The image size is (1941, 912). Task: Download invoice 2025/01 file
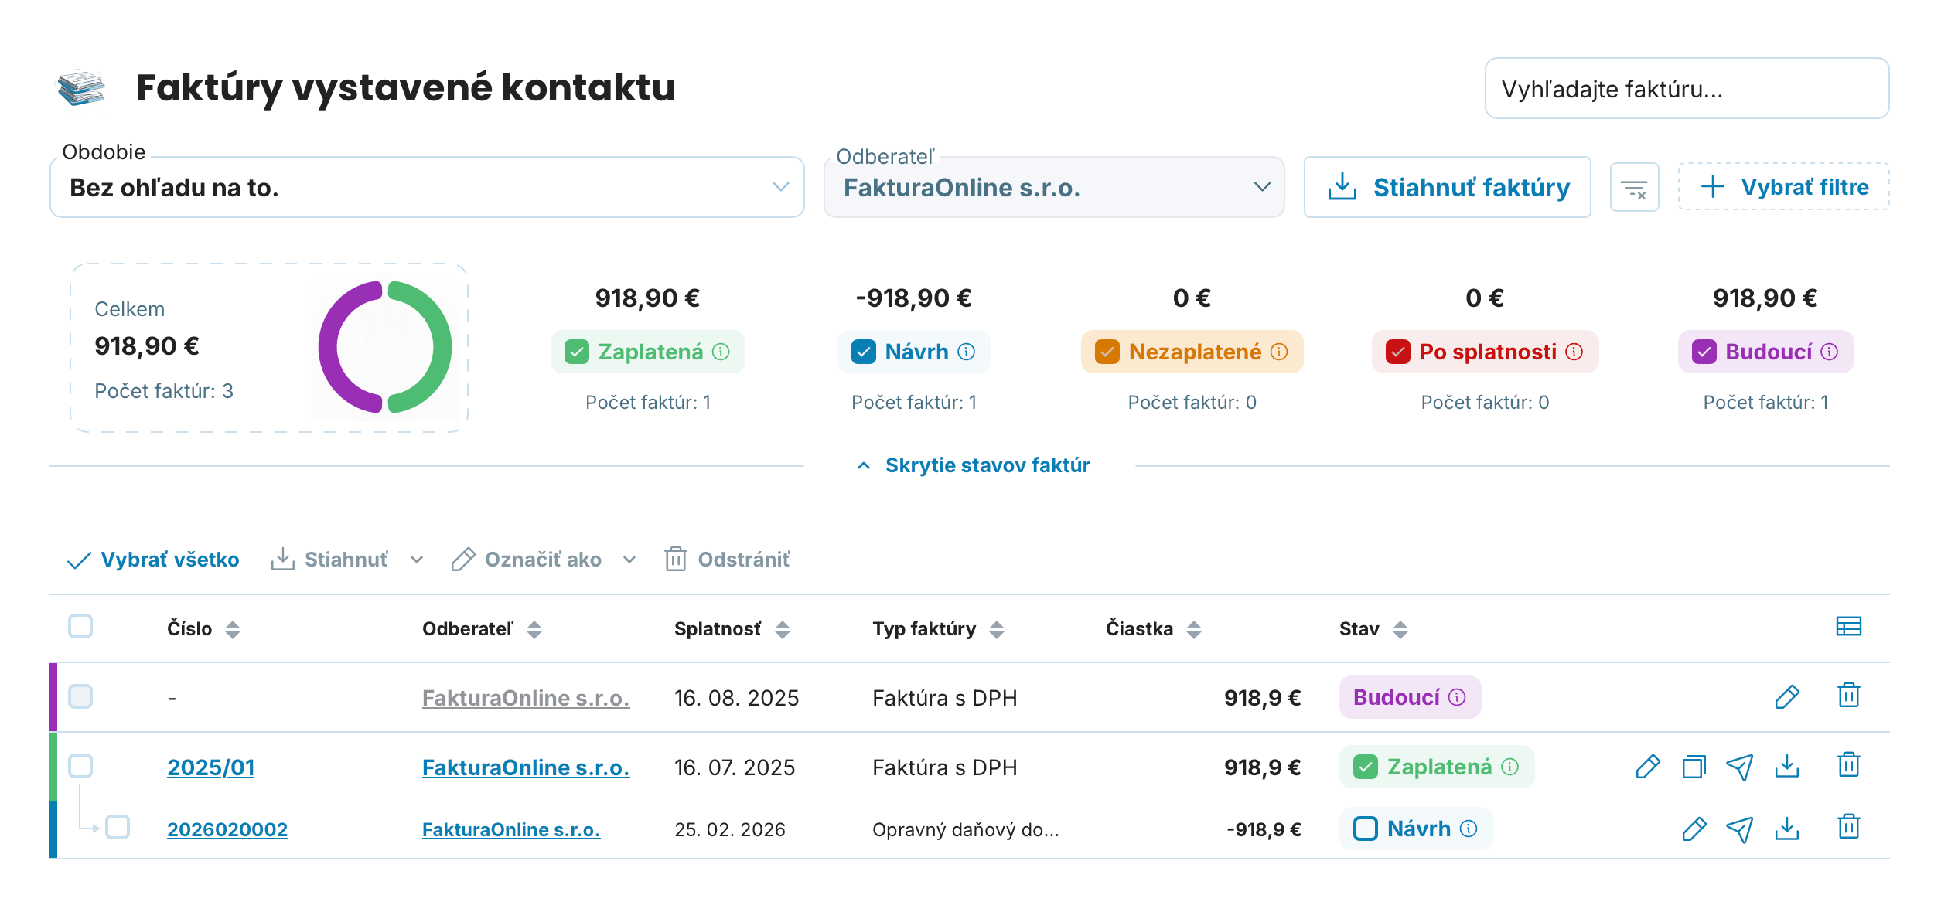(1786, 766)
